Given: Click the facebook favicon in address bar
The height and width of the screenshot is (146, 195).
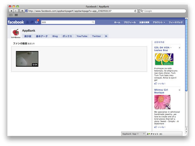Looking at the screenshot, I should pos(26,11).
